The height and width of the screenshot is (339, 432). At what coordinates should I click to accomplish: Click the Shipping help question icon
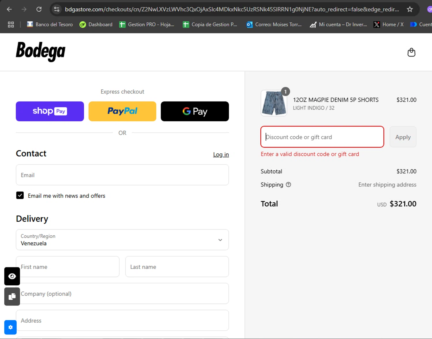(288, 184)
